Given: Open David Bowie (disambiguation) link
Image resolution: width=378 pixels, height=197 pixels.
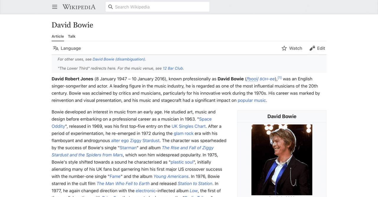Looking at the screenshot, I should (x=119, y=59).
